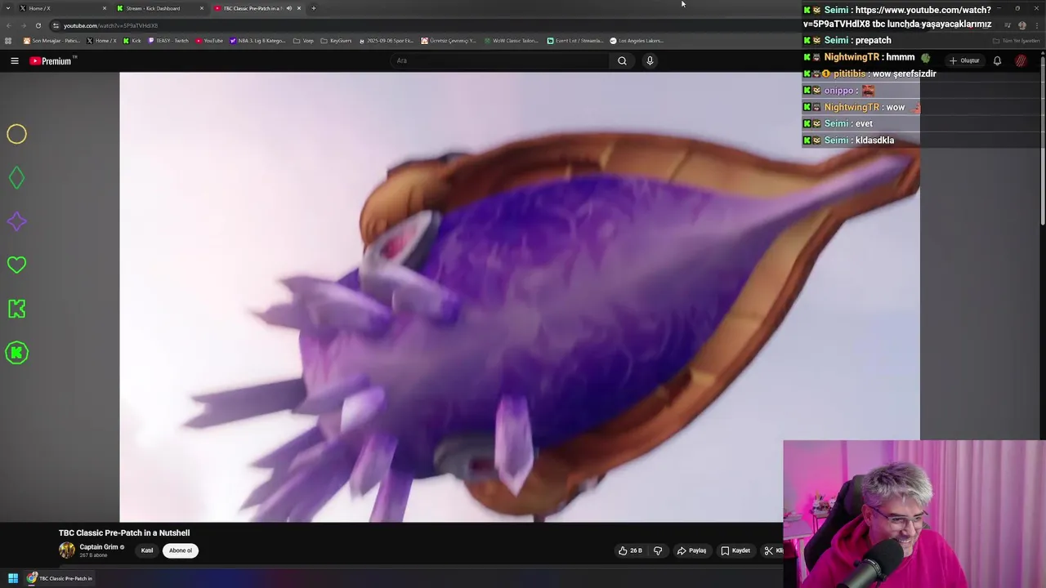Open 'Ücretsiz Çevrimiçi' bookmark
1046x588 pixels.
point(449,41)
